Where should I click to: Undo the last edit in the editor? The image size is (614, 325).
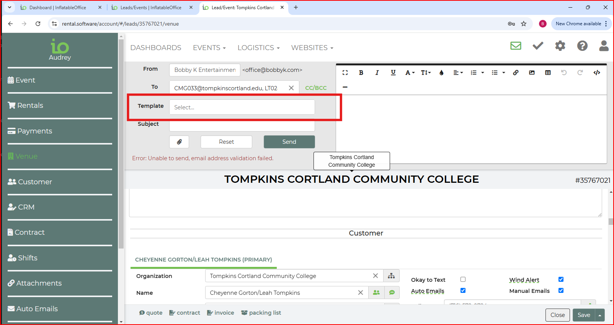tap(564, 73)
